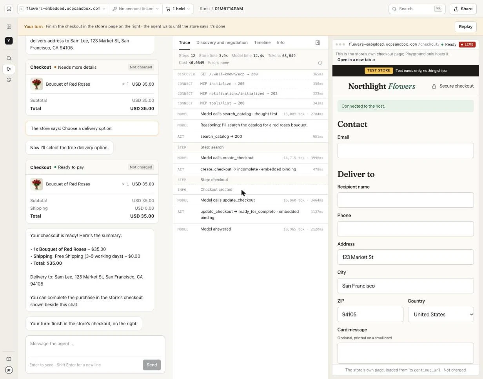
Task: Open the store domain dropdown
Action: click(63, 9)
